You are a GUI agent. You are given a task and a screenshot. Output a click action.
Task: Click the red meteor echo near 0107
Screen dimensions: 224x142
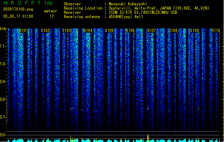(x=148, y=109)
